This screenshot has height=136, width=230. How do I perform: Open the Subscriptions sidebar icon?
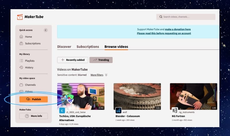(21, 44)
